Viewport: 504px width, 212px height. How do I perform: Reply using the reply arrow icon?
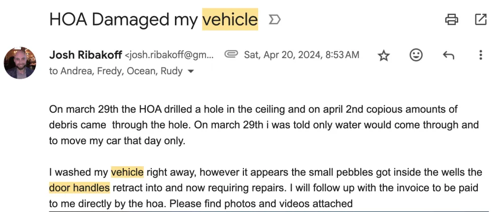(448, 55)
